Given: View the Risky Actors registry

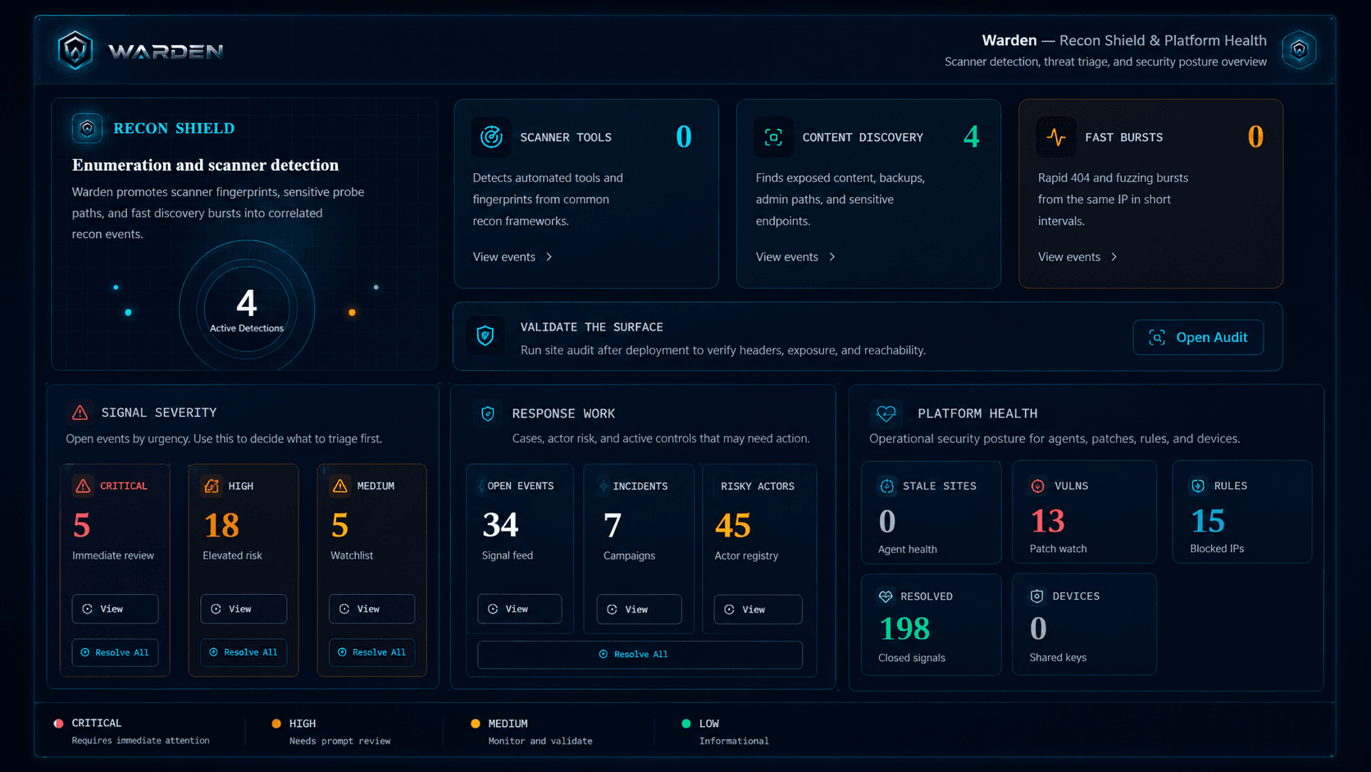Looking at the screenshot, I should (x=758, y=609).
